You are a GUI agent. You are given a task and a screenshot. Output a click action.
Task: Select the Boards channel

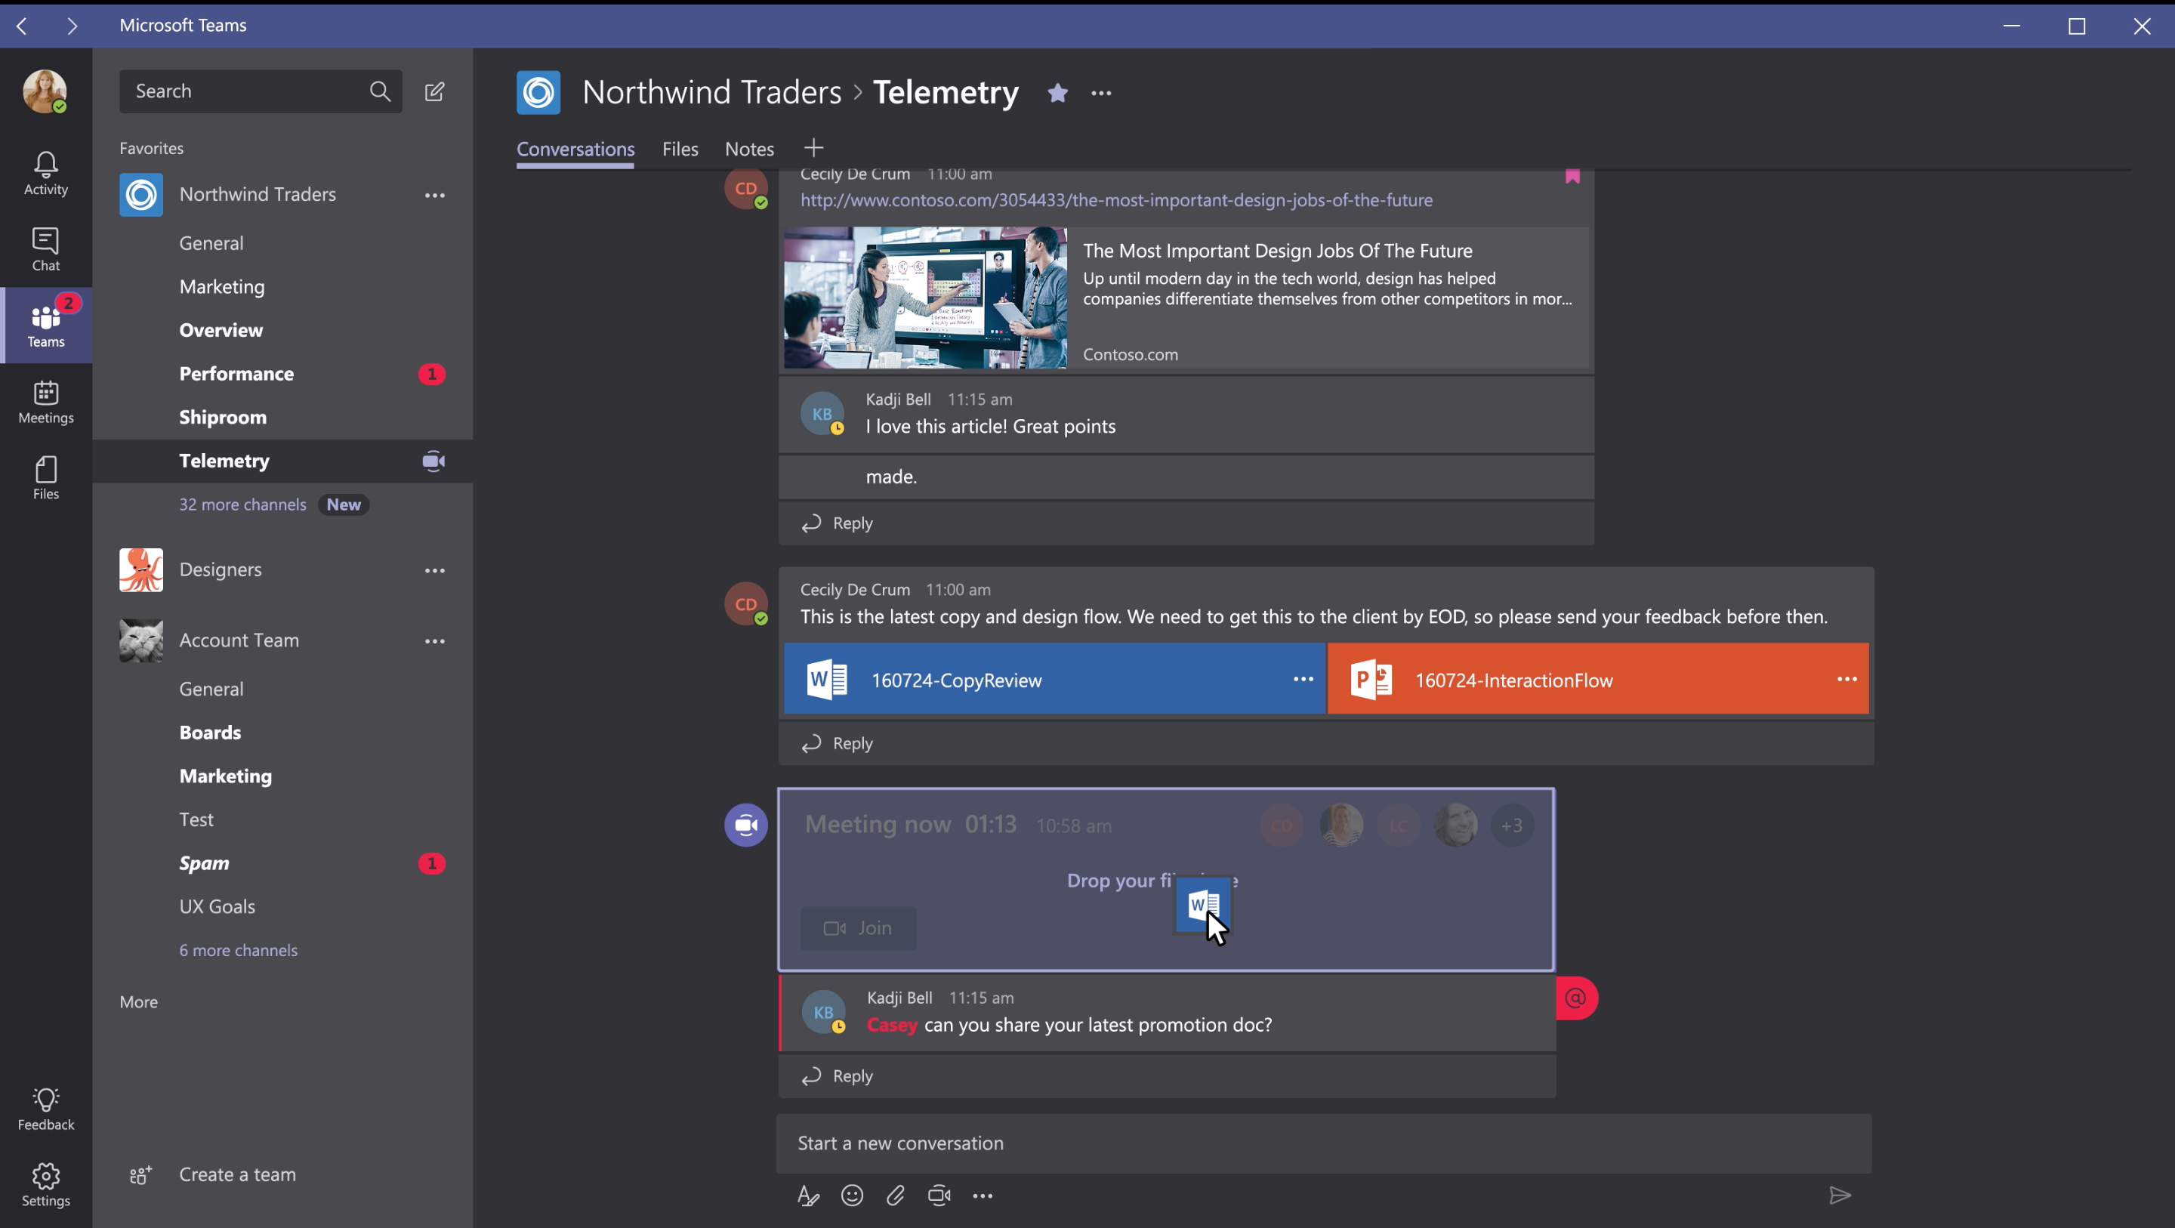tap(282, 733)
